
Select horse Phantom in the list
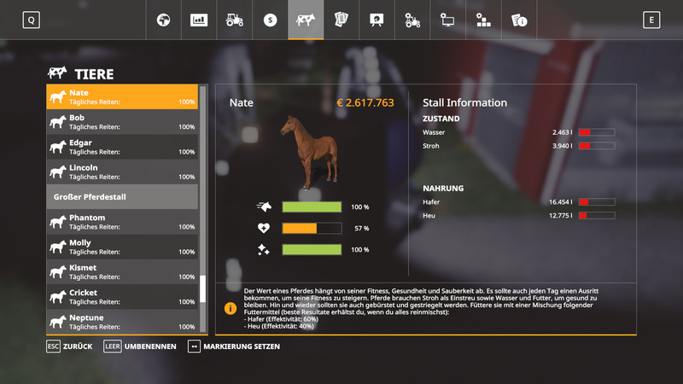(122, 222)
